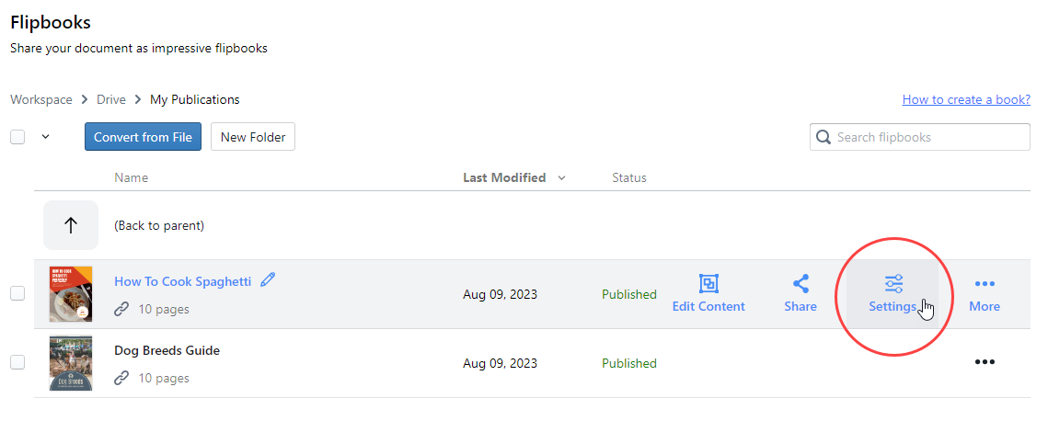Select the Dog Breeds Guide row checkbox

[17, 362]
